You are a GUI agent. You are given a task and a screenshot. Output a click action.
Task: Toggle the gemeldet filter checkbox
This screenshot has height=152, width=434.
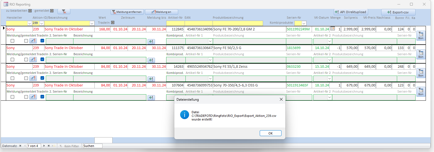click(52, 11)
